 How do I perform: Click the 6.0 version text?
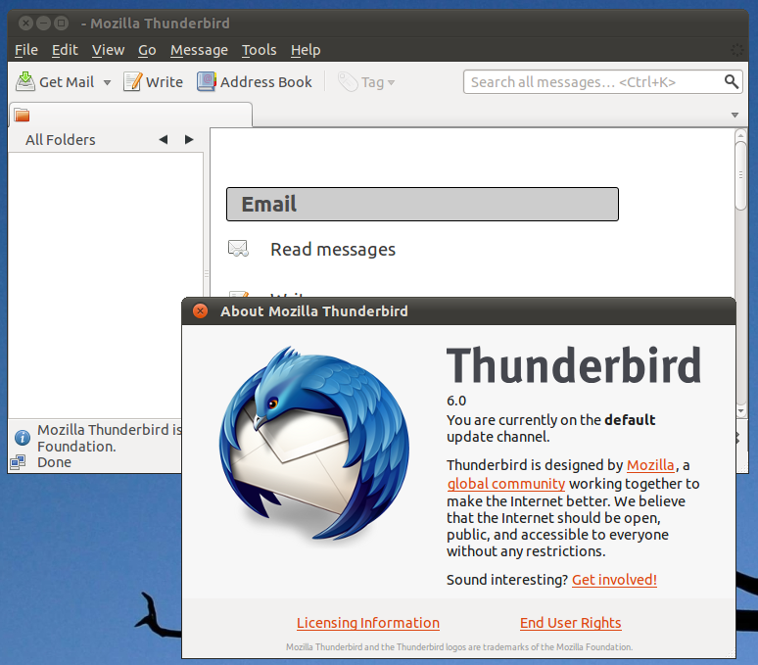pos(456,401)
